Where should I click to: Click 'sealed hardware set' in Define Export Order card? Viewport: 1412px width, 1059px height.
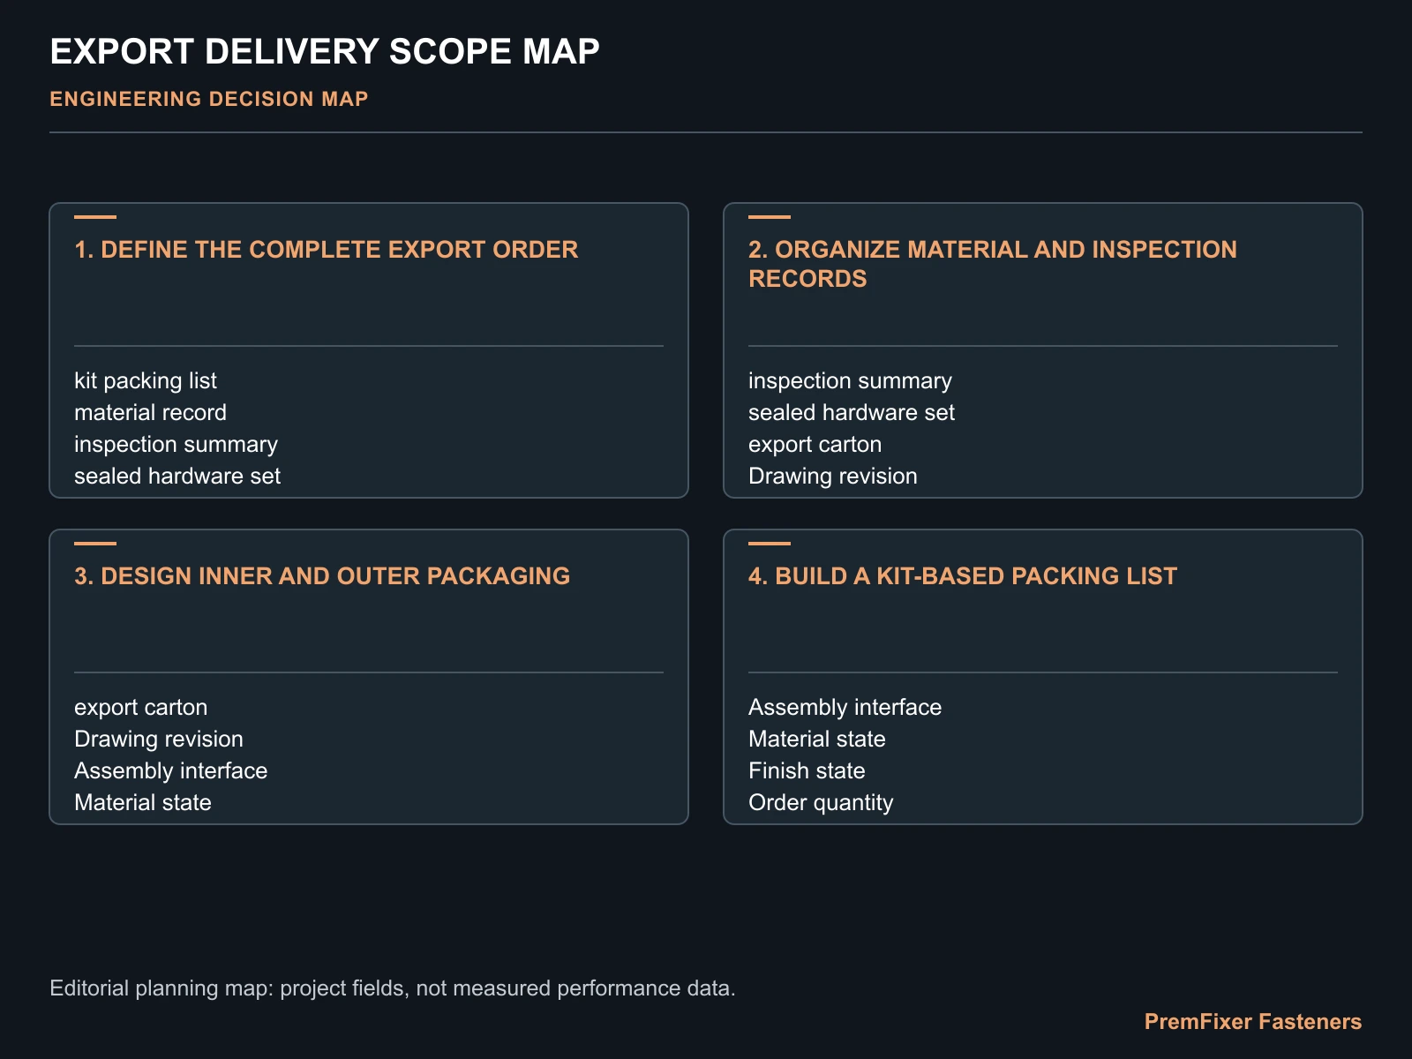(177, 477)
